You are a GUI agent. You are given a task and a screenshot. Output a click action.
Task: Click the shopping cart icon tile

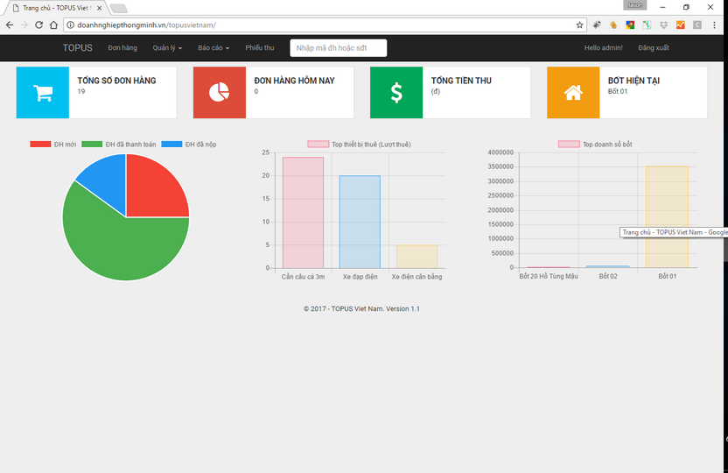click(43, 93)
